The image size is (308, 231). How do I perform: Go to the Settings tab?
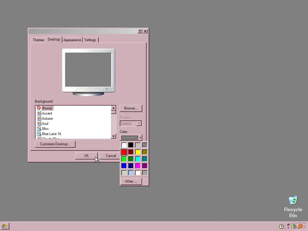pyautogui.click(x=90, y=40)
